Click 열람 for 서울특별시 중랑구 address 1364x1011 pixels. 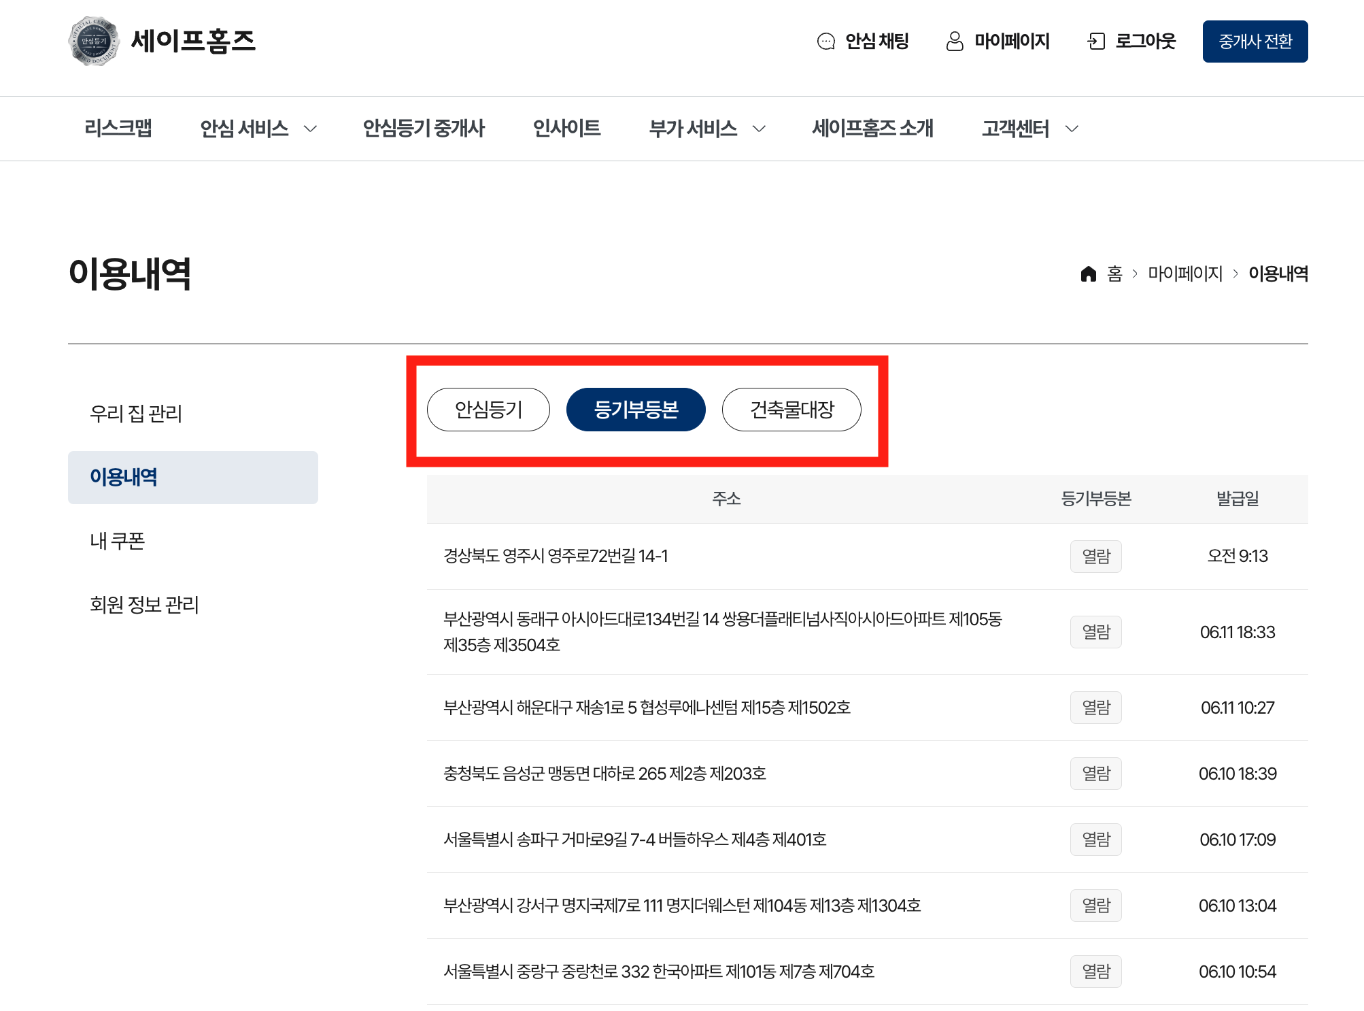1096,972
